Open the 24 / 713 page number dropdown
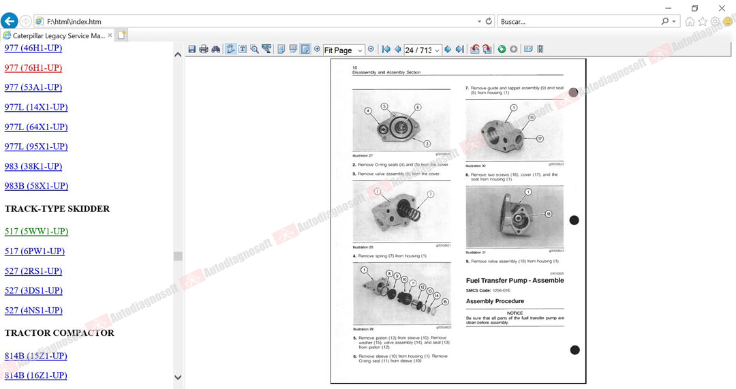This screenshot has width=736, height=389. pos(438,50)
